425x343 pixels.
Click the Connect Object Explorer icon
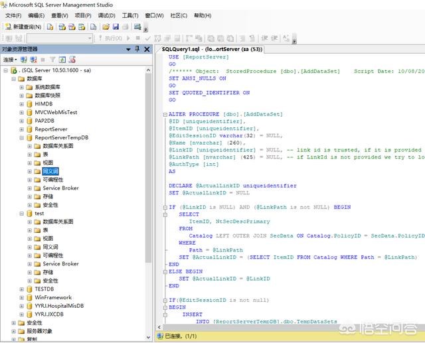[24, 60]
